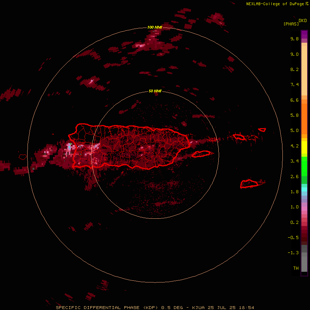Image resolution: width=310 pixels, height=310 pixels.
Task: Click the Vieques island outline southeast of Puerto Rico
Action: [201, 154]
